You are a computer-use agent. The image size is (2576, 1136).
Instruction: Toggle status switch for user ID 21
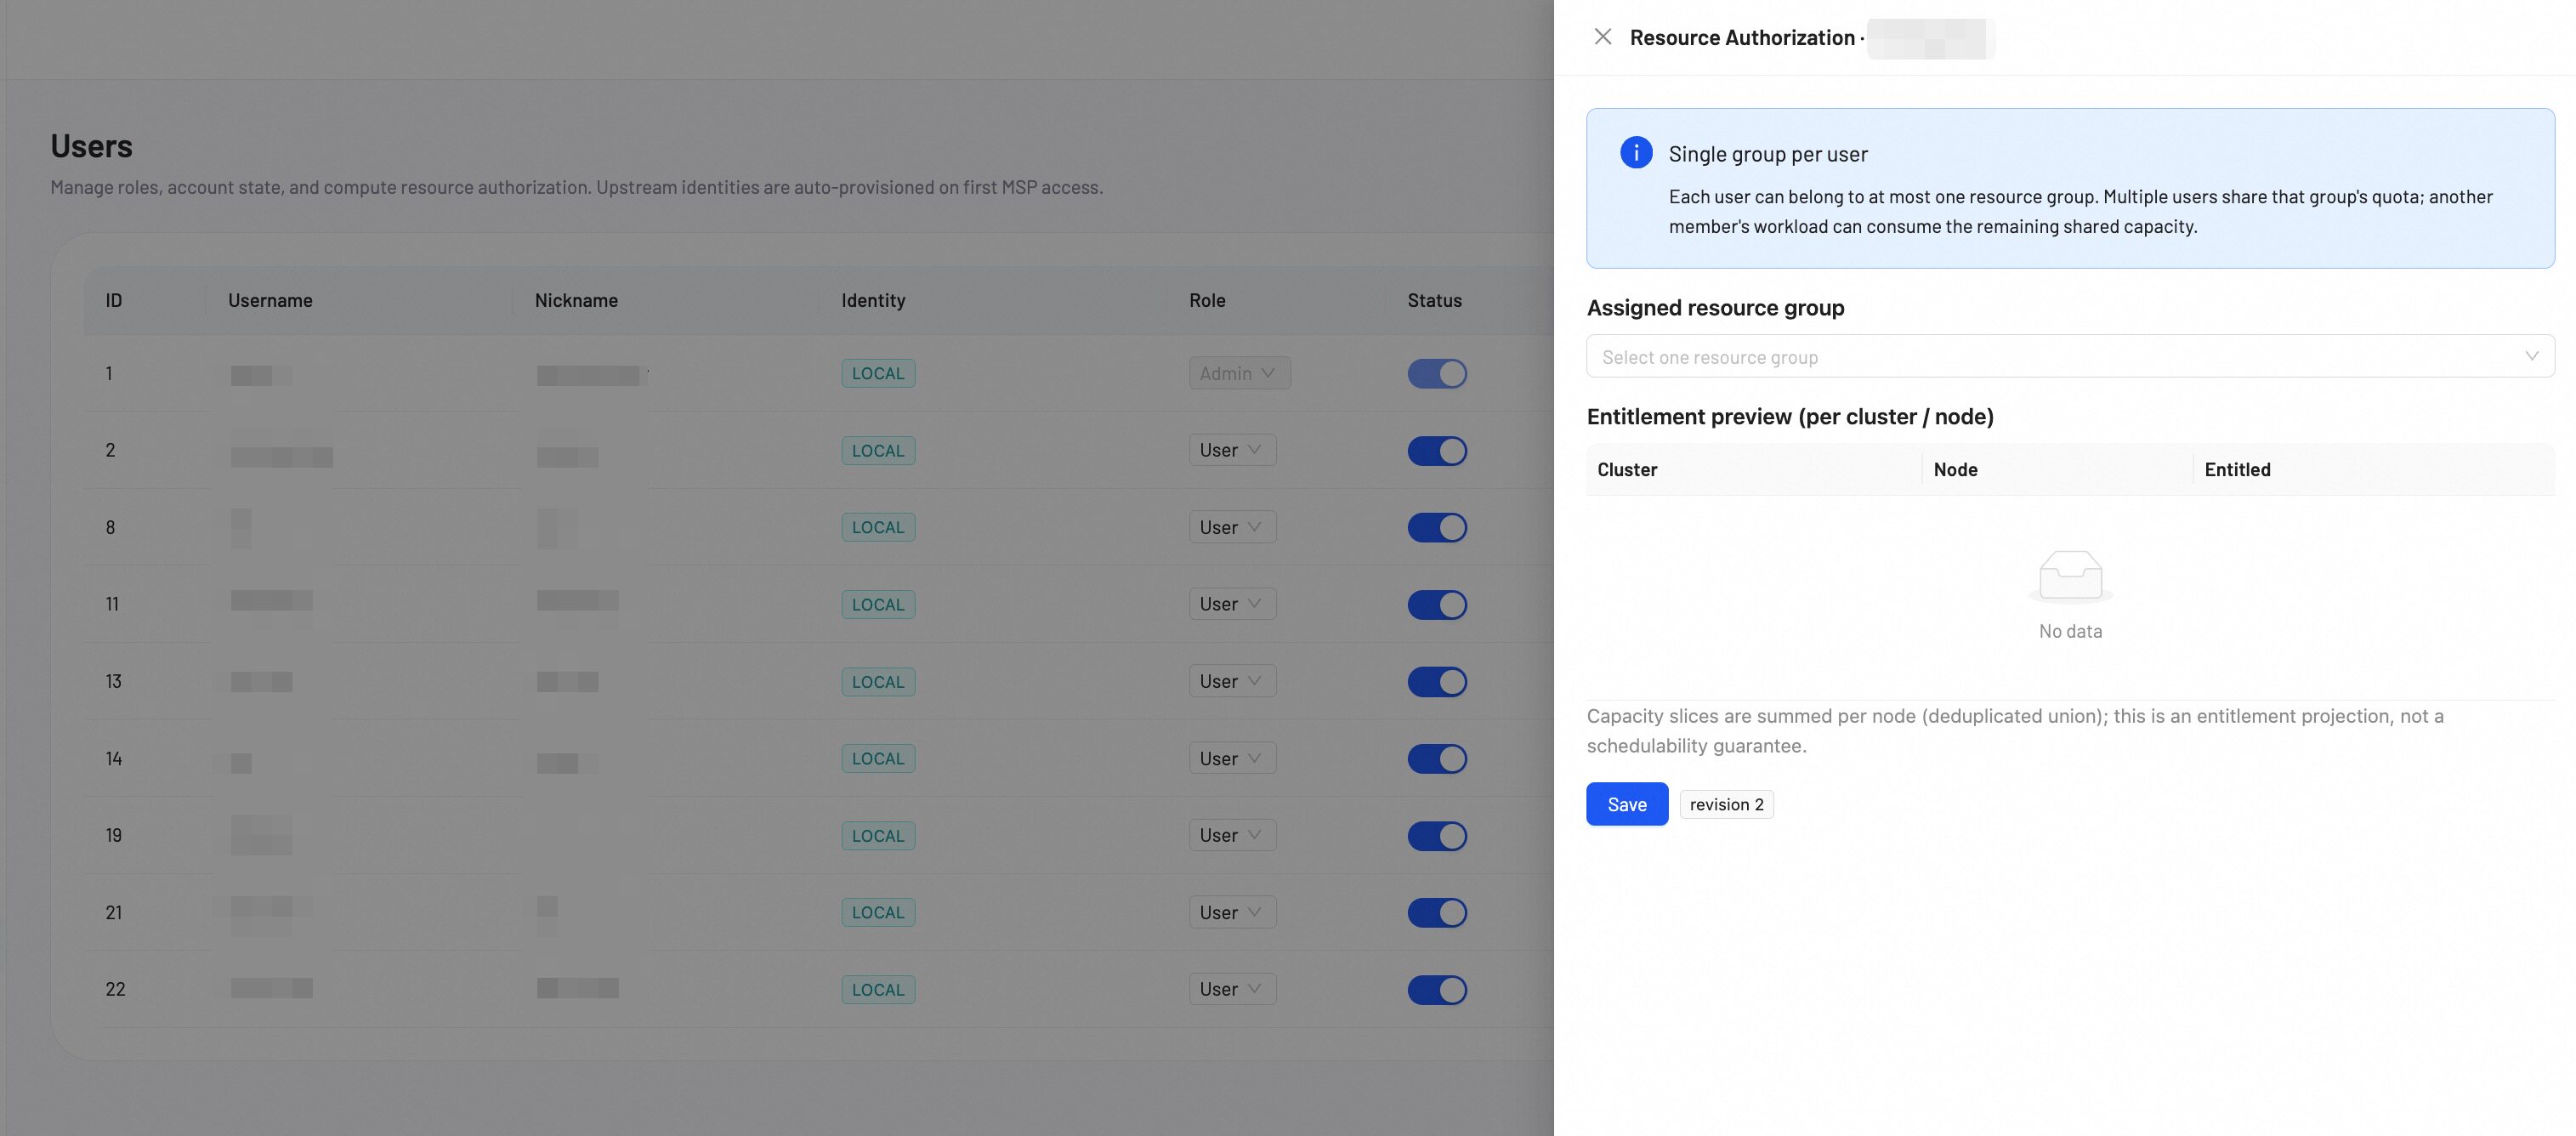tap(1436, 913)
